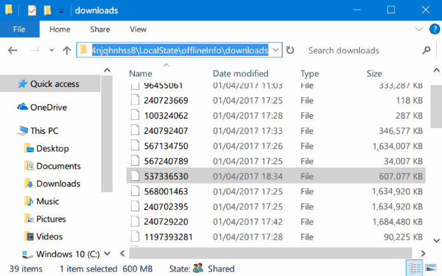
Task: Sort files by the Date modified column
Action: [240, 74]
